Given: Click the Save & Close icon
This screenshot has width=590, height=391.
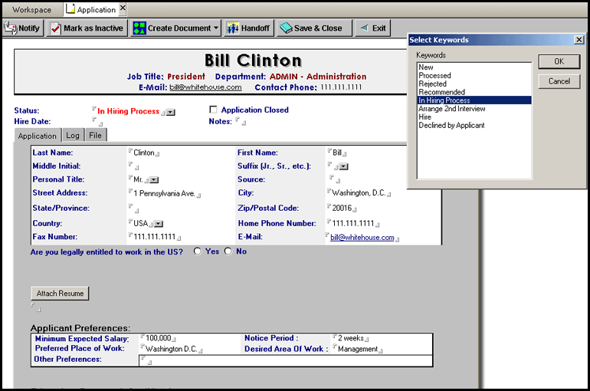Looking at the screenshot, I should coord(286,28).
